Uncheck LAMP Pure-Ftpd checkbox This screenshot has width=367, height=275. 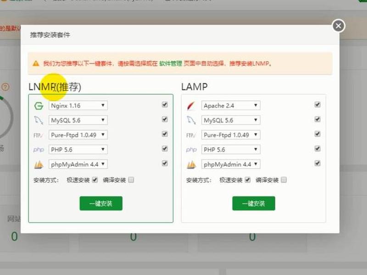click(x=317, y=134)
